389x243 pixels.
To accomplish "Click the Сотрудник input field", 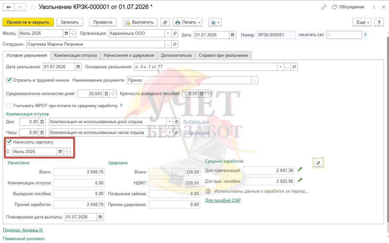I will pyautogui.click(x=95, y=44).
